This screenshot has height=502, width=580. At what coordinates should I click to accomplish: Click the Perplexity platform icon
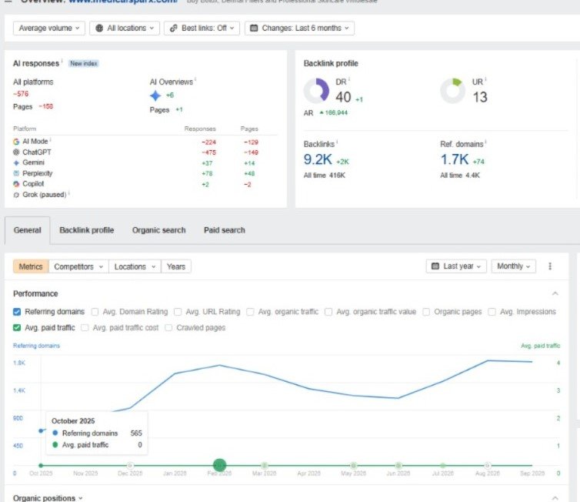(16, 173)
